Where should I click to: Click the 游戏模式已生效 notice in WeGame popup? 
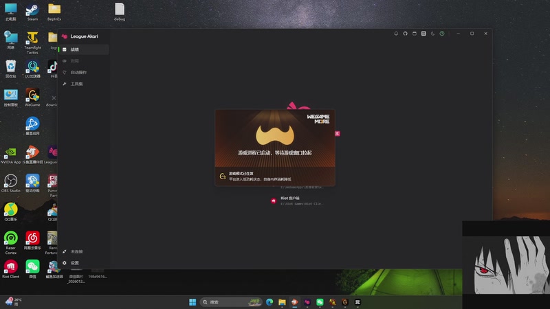point(241,174)
